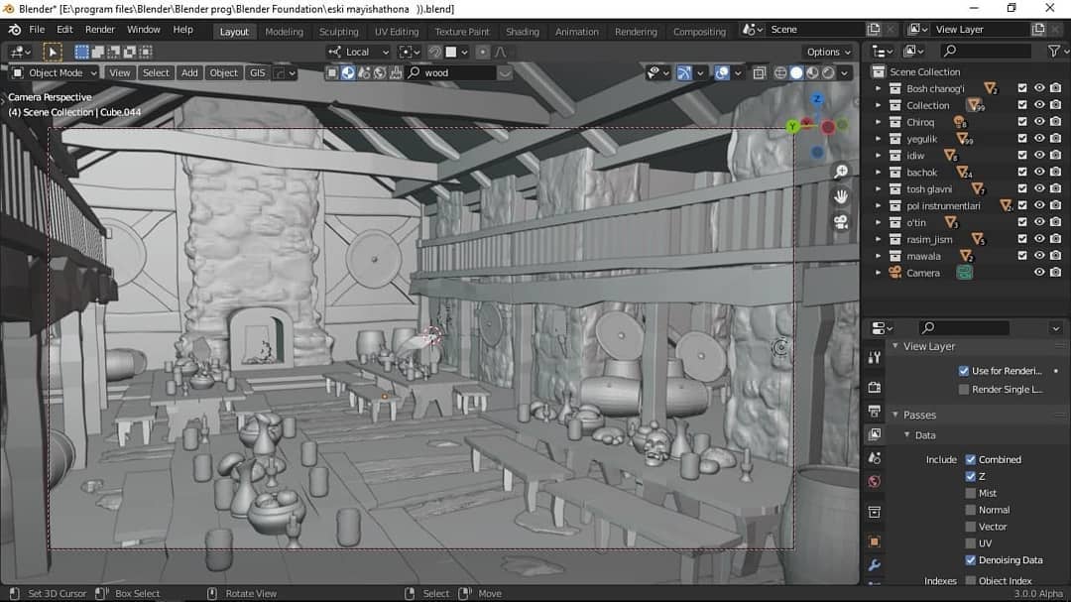The image size is (1071, 602).
Task: Open the viewport Add menu
Action: (189, 73)
